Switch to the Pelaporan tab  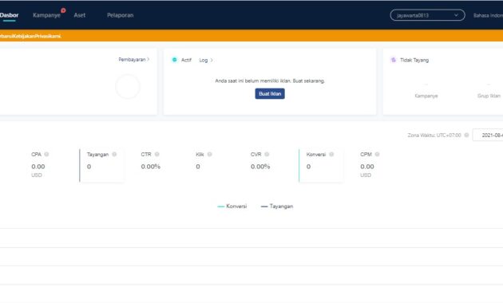click(x=120, y=15)
